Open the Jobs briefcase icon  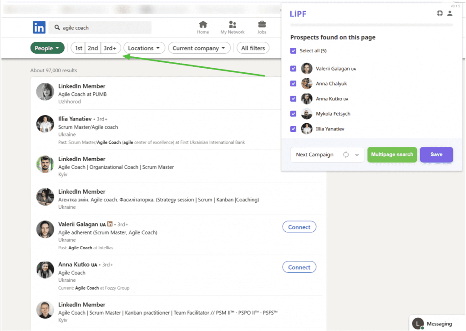coord(262,24)
